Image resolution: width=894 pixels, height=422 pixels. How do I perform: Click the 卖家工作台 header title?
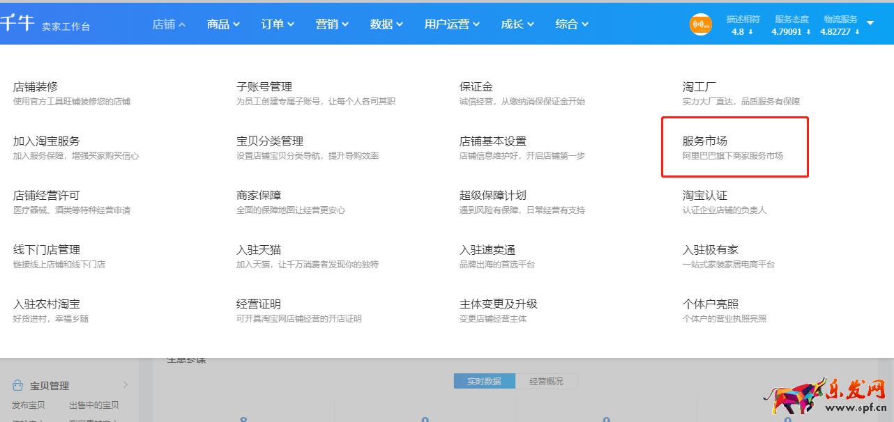click(x=66, y=26)
